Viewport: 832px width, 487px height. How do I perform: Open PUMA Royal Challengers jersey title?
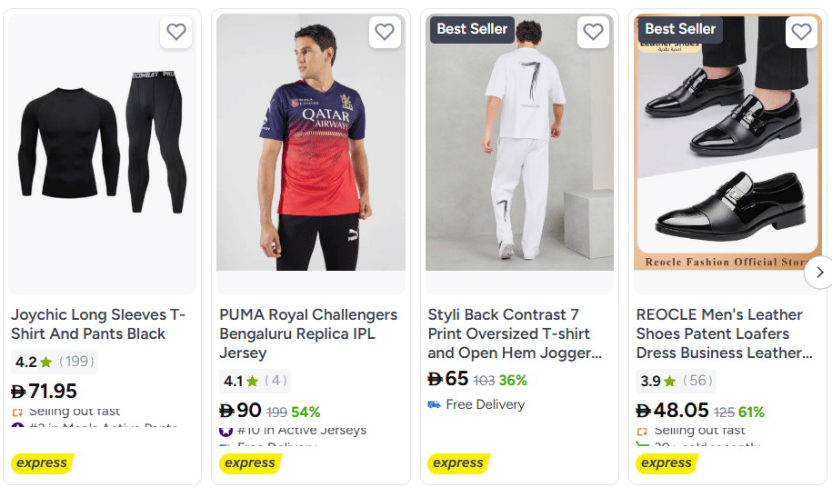click(308, 333)
